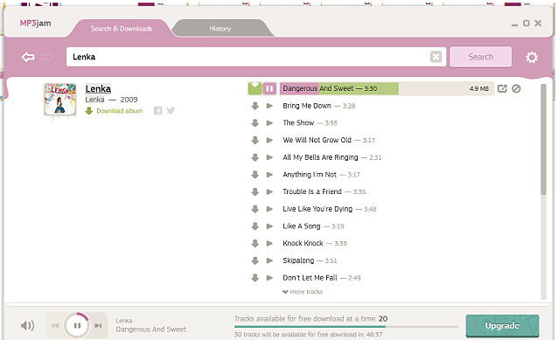Open downloaded file location for Dangerous And Sweet
This screenshot has height=340, width=558.
pyautogui.click(x=502, y=88)
